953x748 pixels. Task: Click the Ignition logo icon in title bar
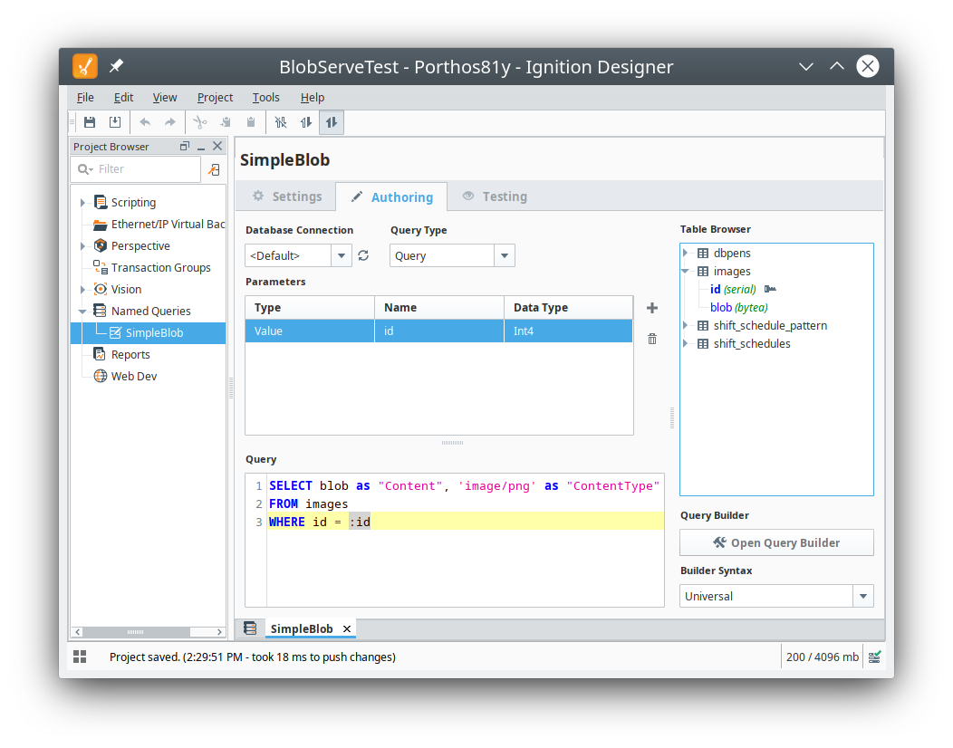click(x=85, y=65)
